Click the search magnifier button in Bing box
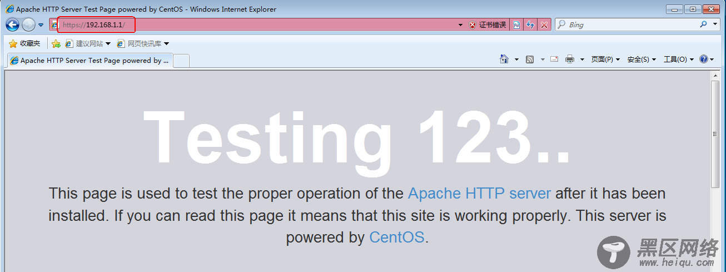The height and width of the screenshot is (272, 726). tap(704, 25)
